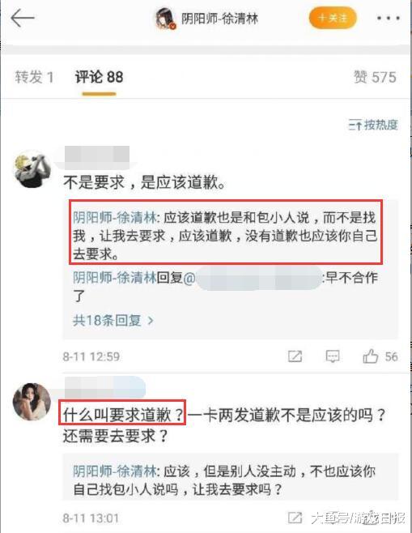Follow 阴阳师-徐清林 with the orange 关注 button
The image size is (412, 533).
click(x=333, y=18)
